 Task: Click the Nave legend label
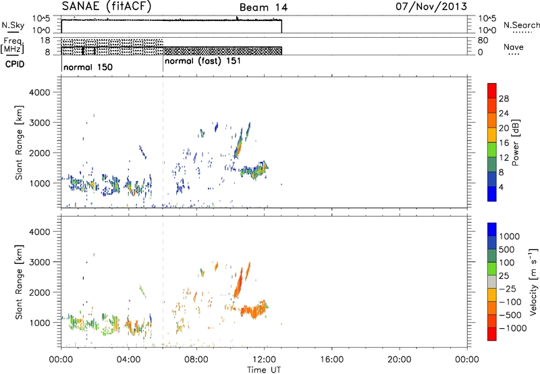pyautogui.click(x=514, y=47)
